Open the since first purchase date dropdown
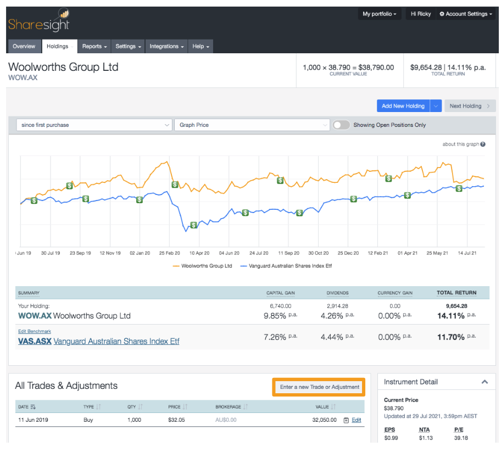The image size is (501, 452). 94,125
